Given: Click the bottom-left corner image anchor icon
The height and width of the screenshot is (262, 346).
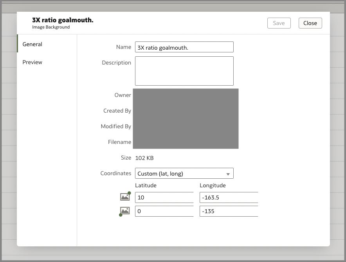Looking at the screenshot, I should (124, 211).
